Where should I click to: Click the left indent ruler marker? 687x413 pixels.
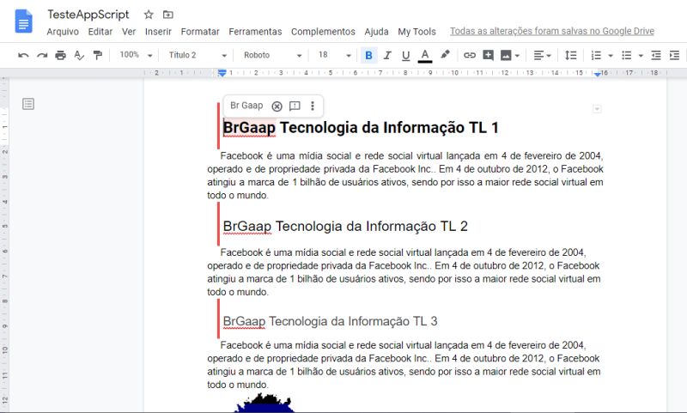coord(222,73)
